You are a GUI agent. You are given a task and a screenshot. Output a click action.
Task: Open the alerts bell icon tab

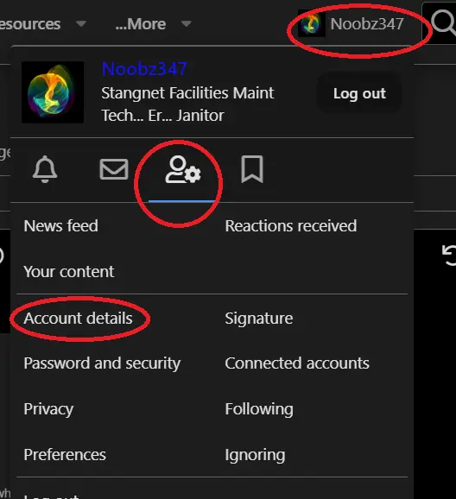click(x=45, y=169)
